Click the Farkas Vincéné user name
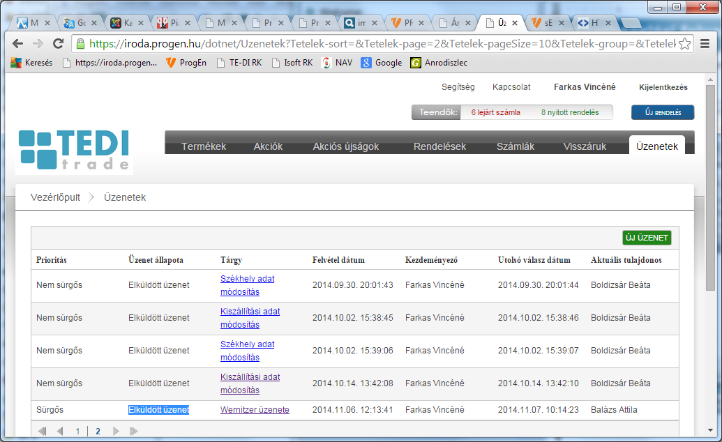This screenshot has width=722, height=442. click(585, 87)
